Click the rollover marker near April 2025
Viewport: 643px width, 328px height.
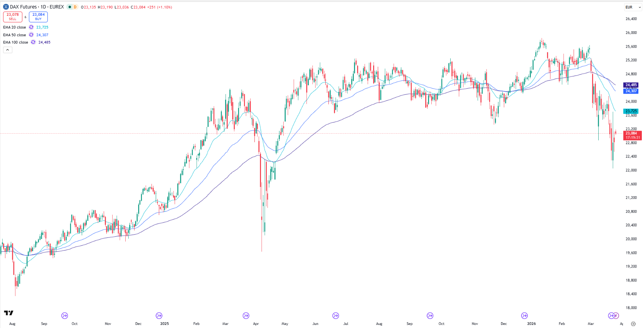click(246, 316)
